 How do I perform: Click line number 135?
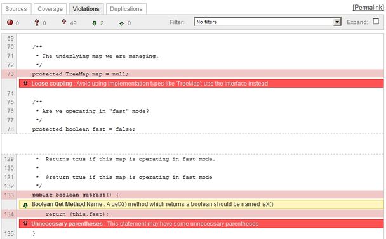(9, 233)
